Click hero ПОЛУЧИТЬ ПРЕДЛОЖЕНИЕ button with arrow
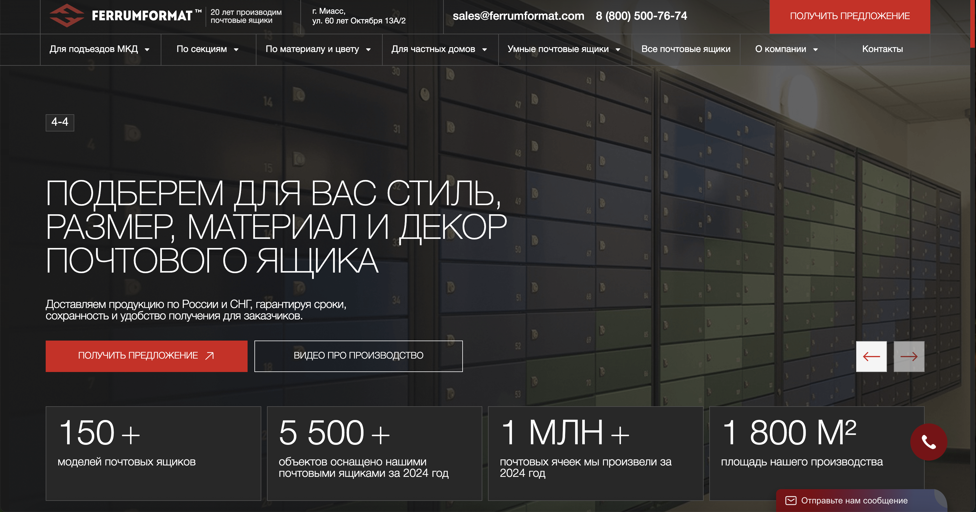The height and width of the screenshot is (512, 976). tap(146, 356)
